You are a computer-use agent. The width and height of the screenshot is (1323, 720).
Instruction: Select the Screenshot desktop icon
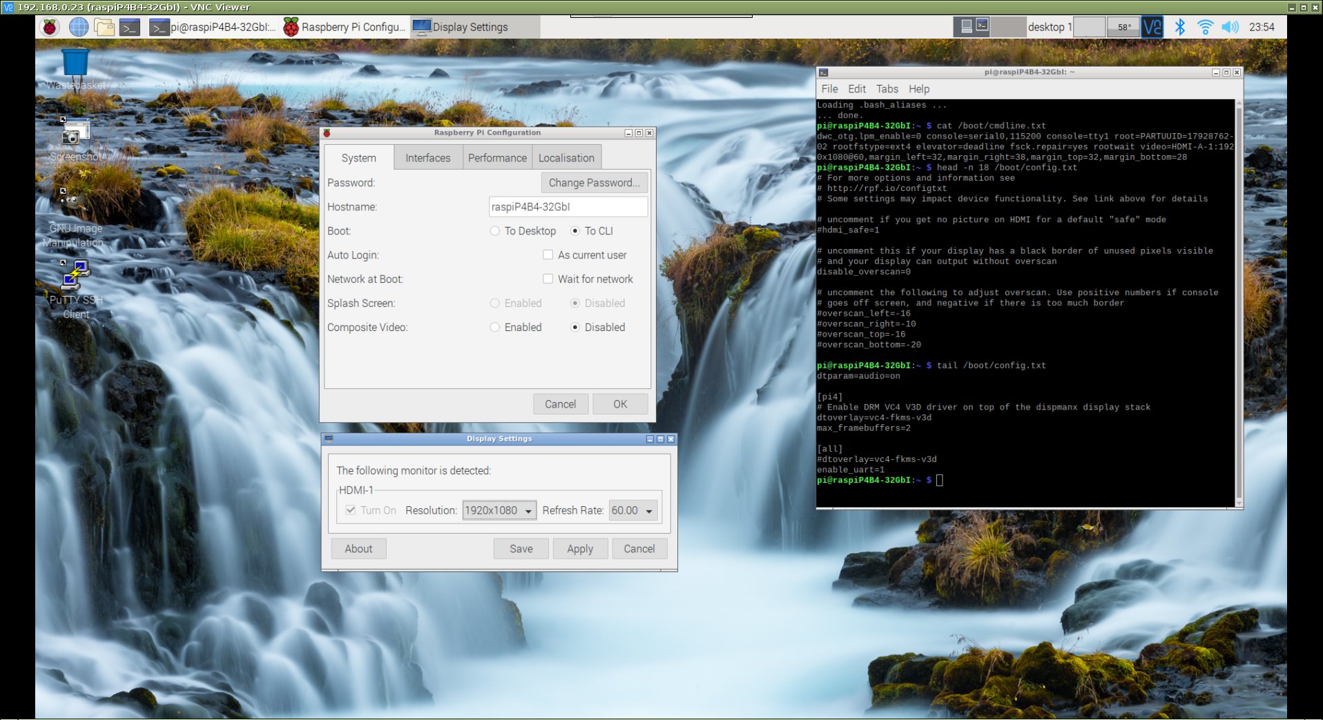tap(76, 139)
